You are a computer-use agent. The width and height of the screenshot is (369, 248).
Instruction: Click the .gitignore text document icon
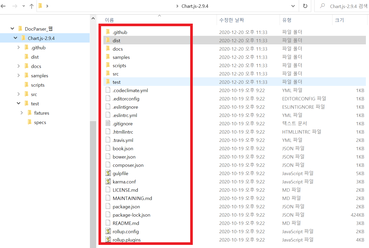click(x=108, y=123)
